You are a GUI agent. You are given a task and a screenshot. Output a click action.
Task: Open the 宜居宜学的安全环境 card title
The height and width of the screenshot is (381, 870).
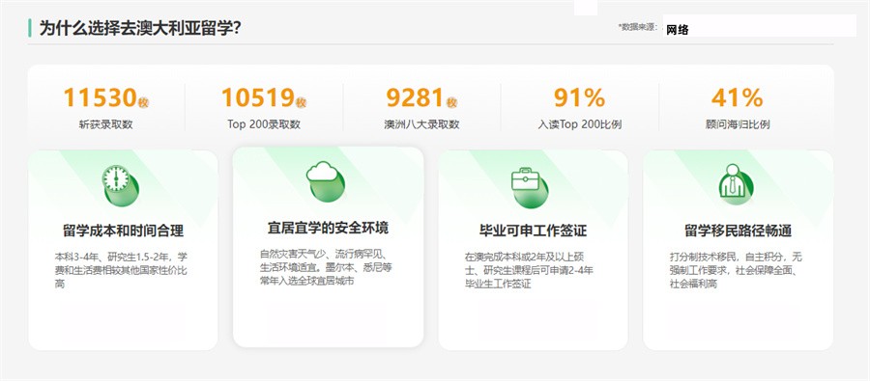point(328,229)
